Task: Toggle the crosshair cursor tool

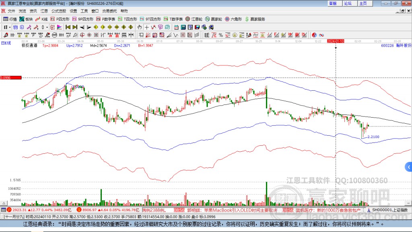Action: [x=146, y=27]
